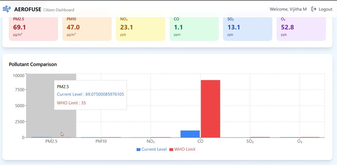Open the PM2.5 pollutant card

[33, 29]
